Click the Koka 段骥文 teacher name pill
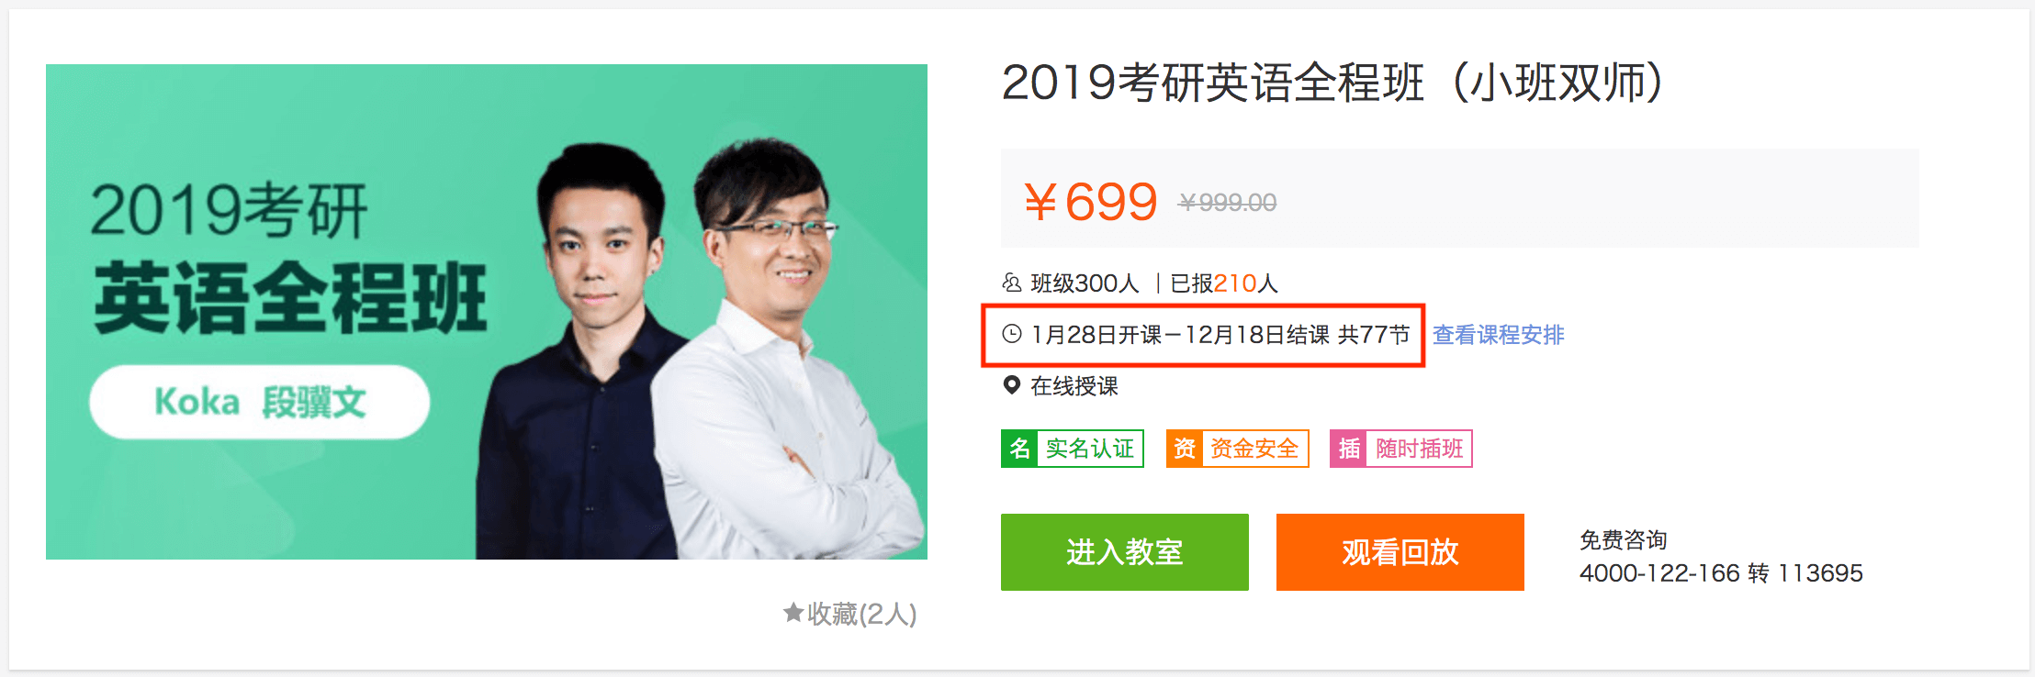 tap(260, 402)
